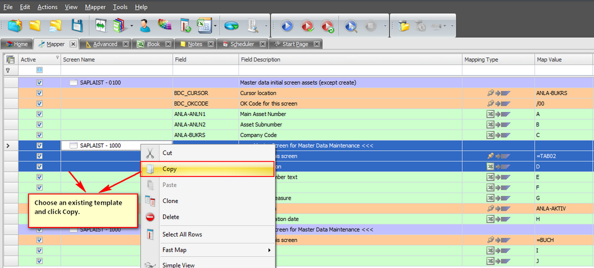Click the play with magnifier debug icon

click(351, 26)
